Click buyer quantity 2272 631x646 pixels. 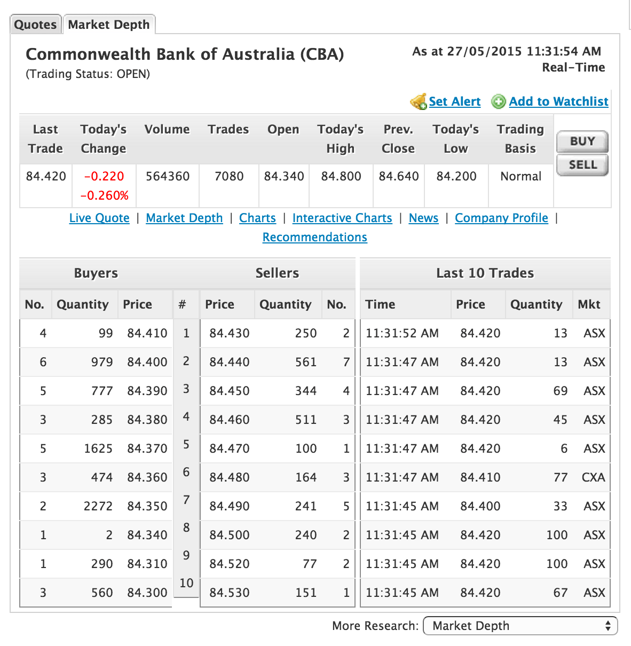click(x=98, y=506)
